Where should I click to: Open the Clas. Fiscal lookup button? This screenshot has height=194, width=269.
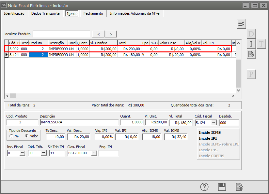click(x=94, y=153)
